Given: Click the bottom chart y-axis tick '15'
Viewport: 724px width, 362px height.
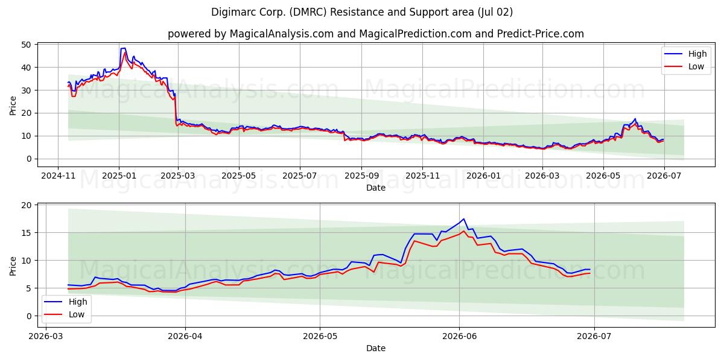Looking at the screenshot, I should 27,233.
